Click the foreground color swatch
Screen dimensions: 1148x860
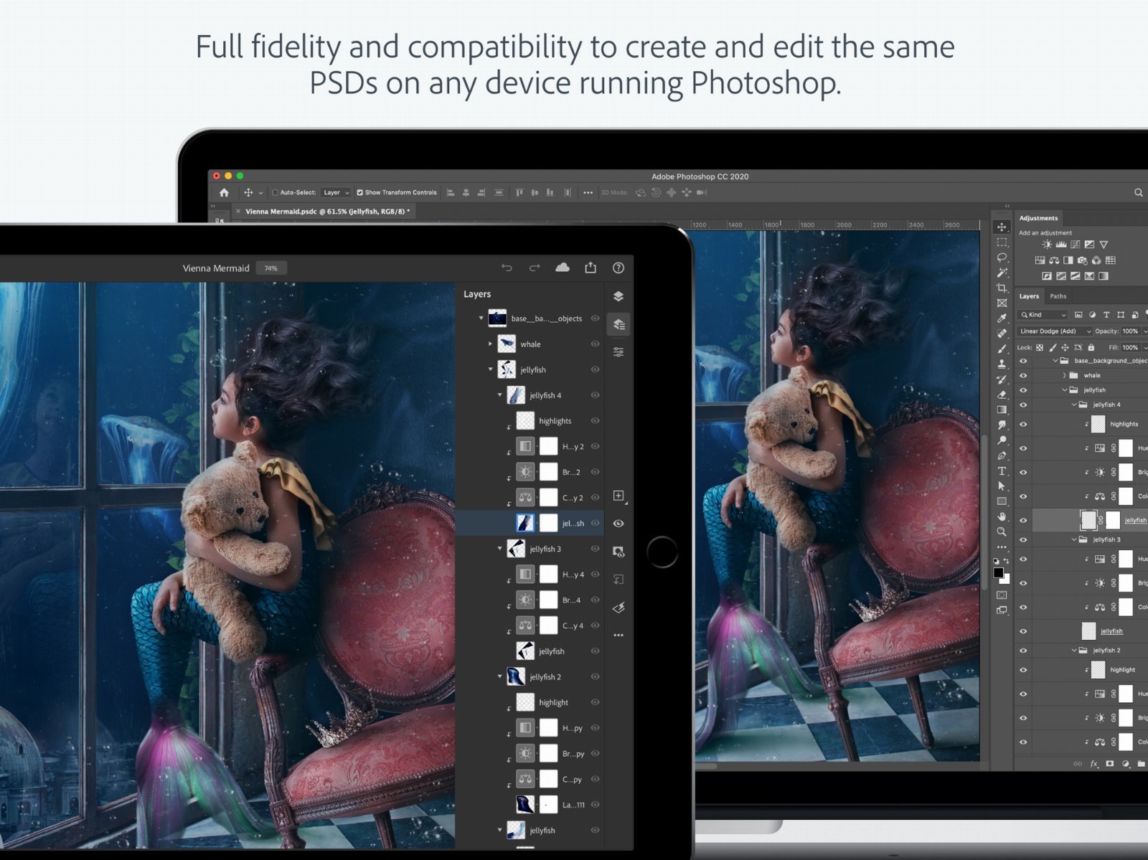(x=998, y=572)
